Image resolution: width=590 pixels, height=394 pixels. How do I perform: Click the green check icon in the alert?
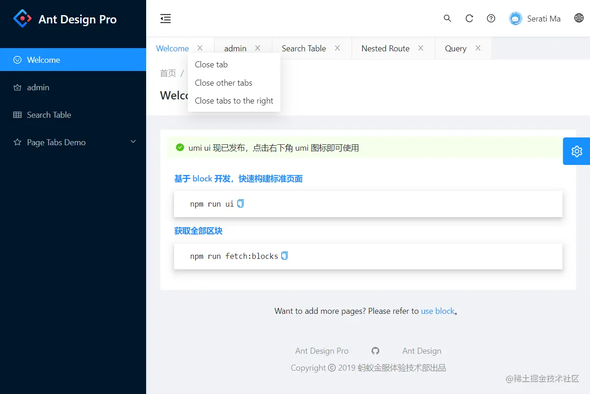[180, 148]
